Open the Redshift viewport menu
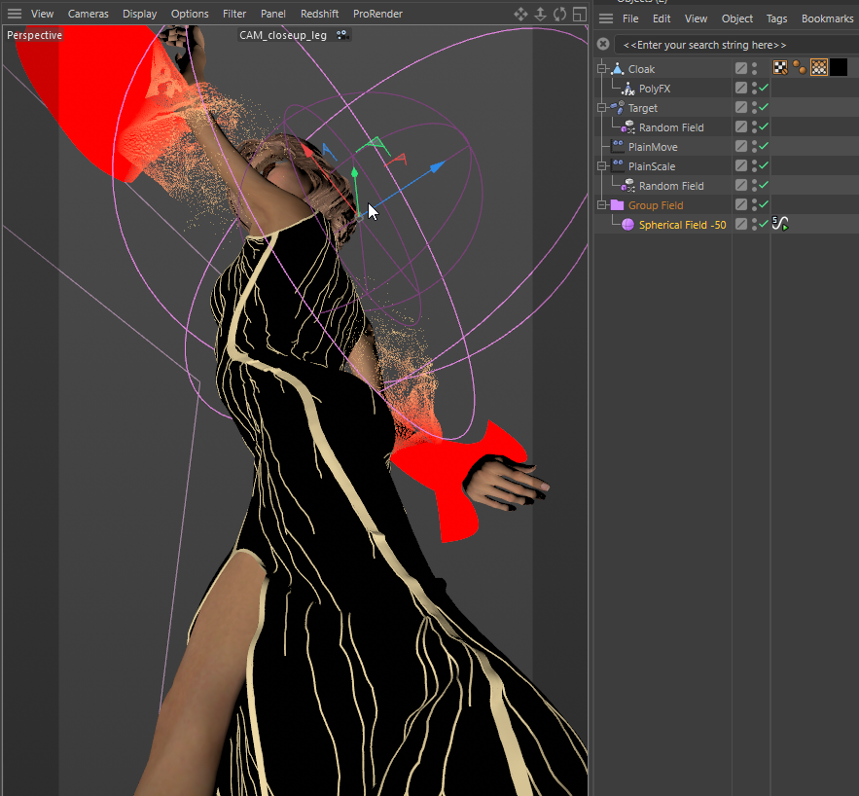Image resolution: width=859 pixels, height=796 pixels. point(319,14)
